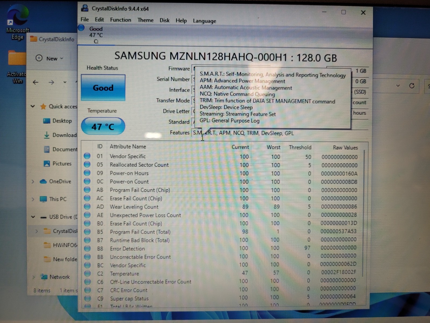This screenshot has width=430, height=323.
Task: Click the New button in File Explorer
Action: click(x=50, y=58)
